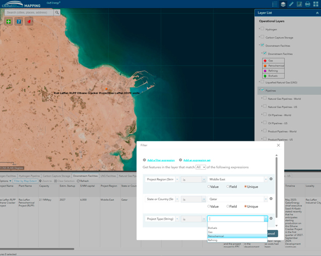Enable Oil Pipelines - World checkbox
This screenshot has height=256, width=321.
tap(265, 114)
